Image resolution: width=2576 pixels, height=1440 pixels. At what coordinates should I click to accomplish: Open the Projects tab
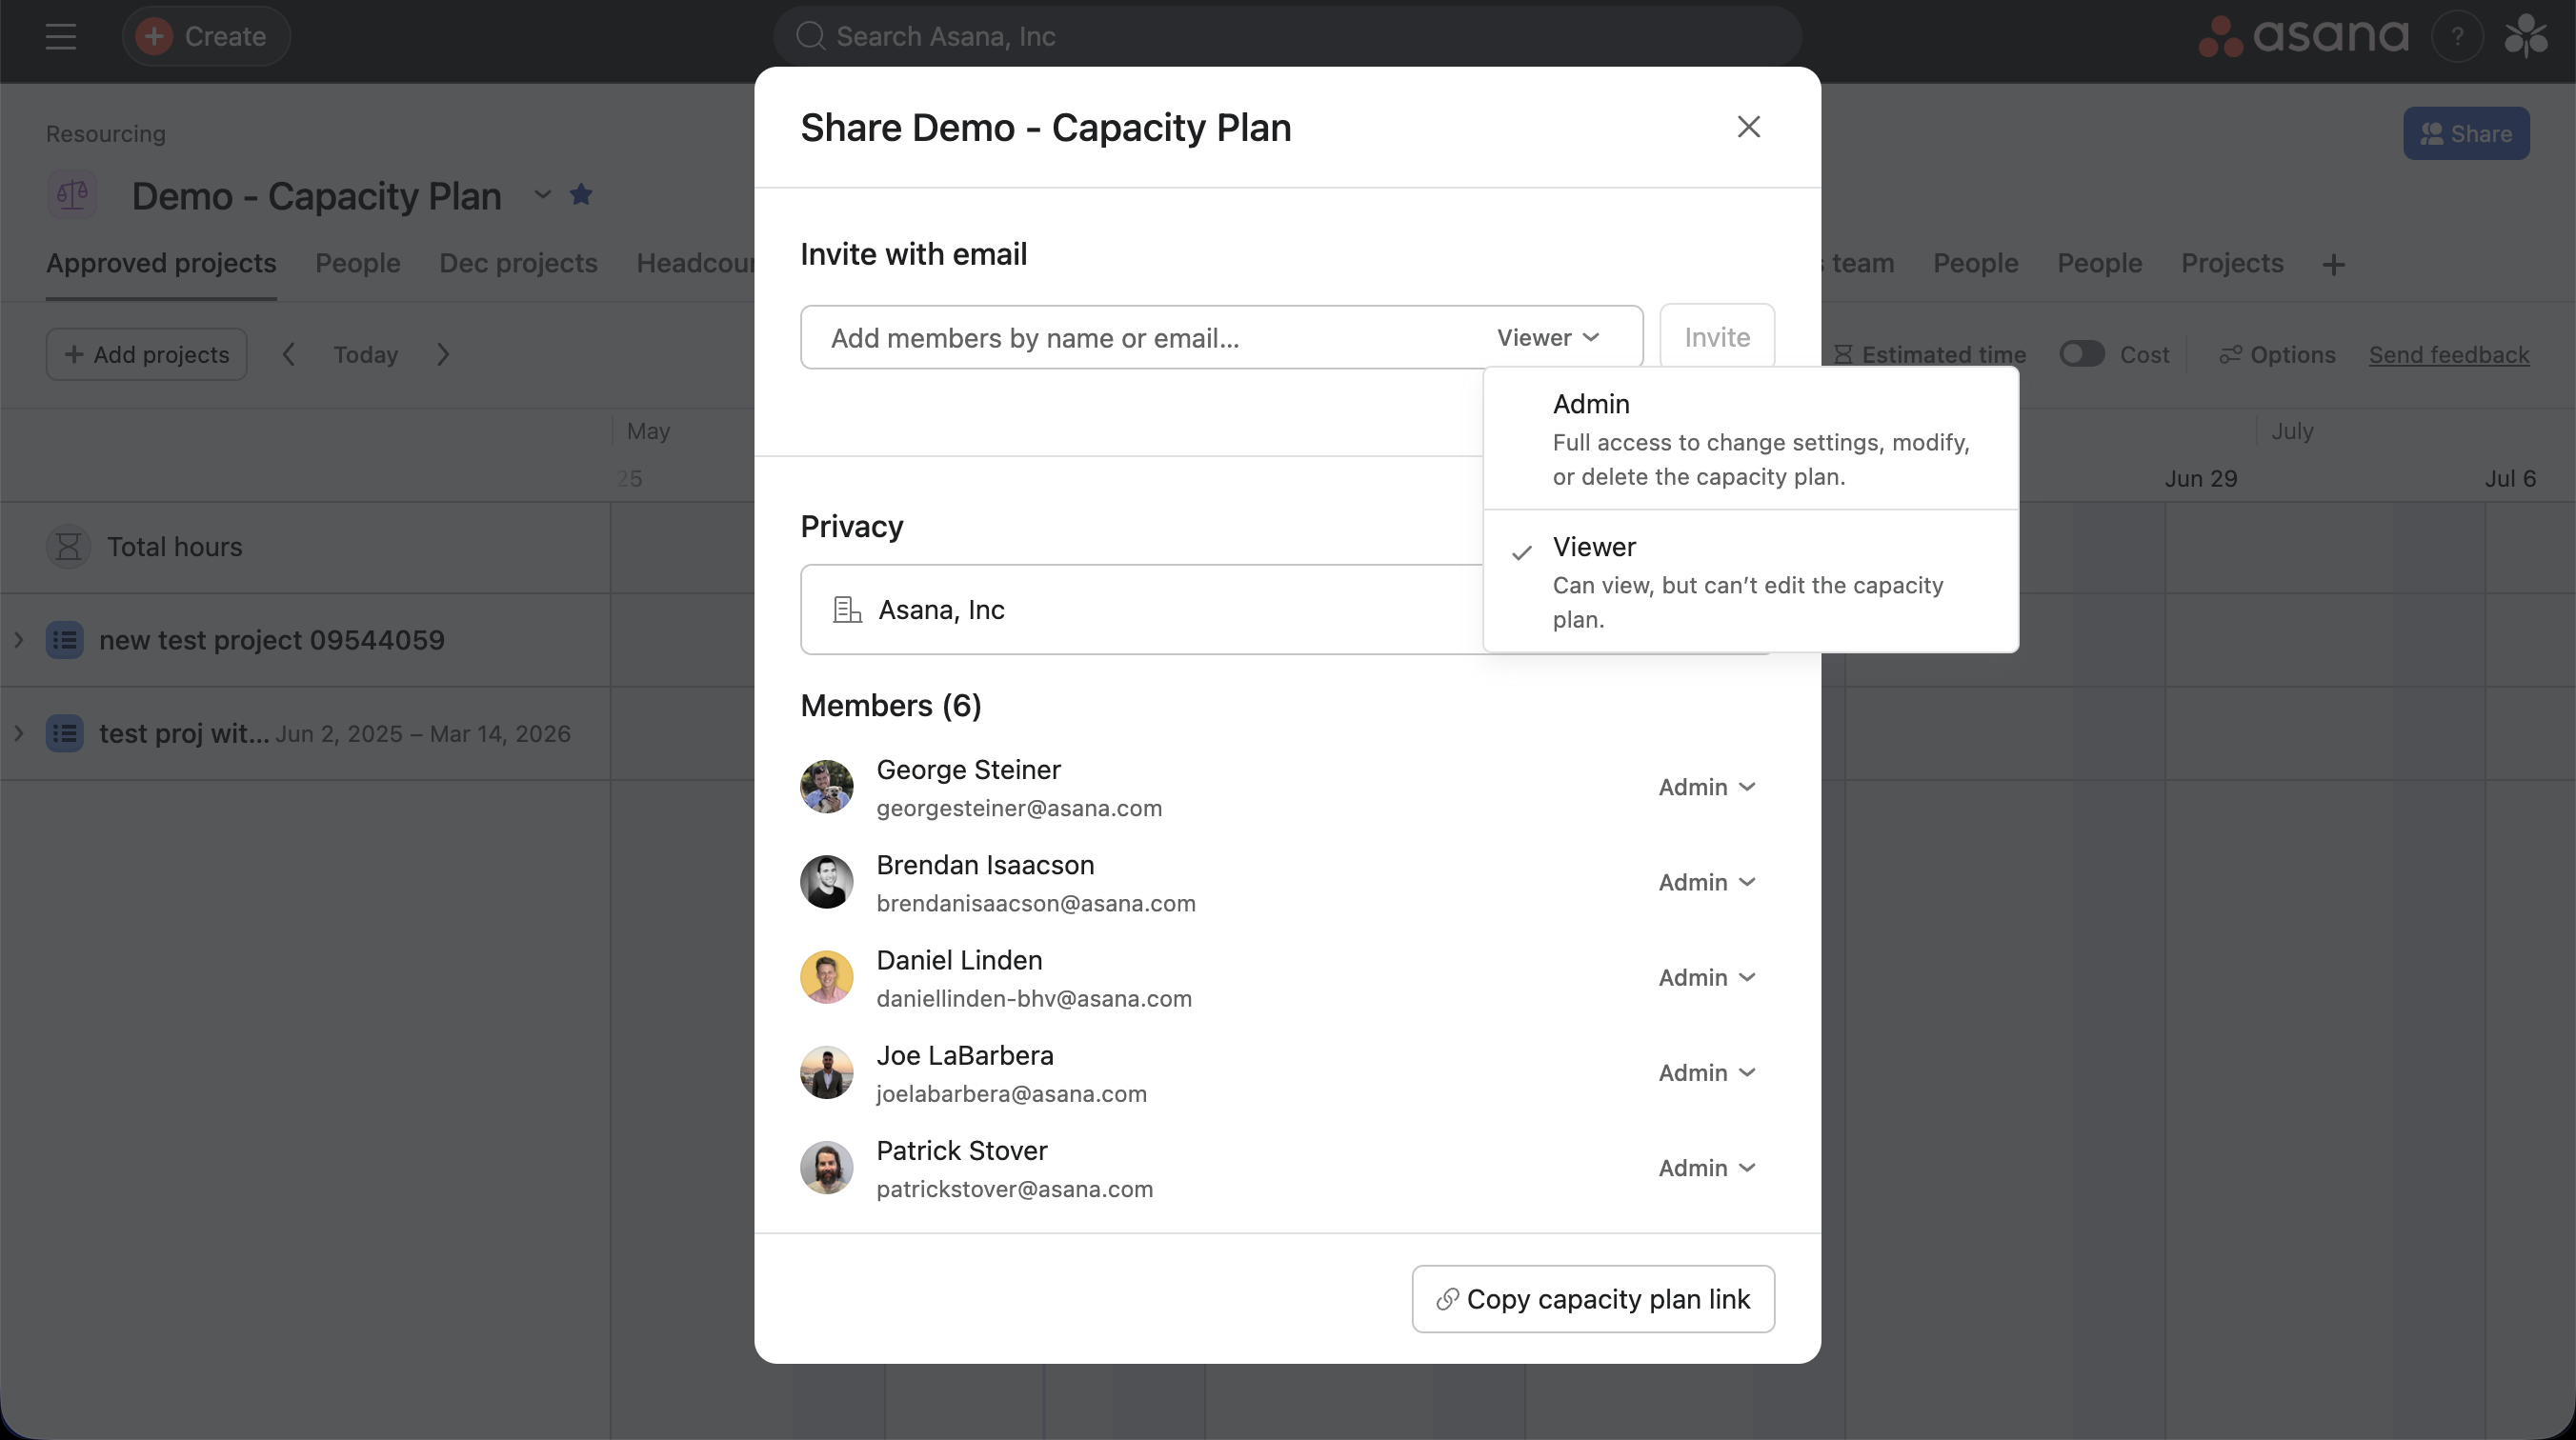click(x=2232, y=263)
